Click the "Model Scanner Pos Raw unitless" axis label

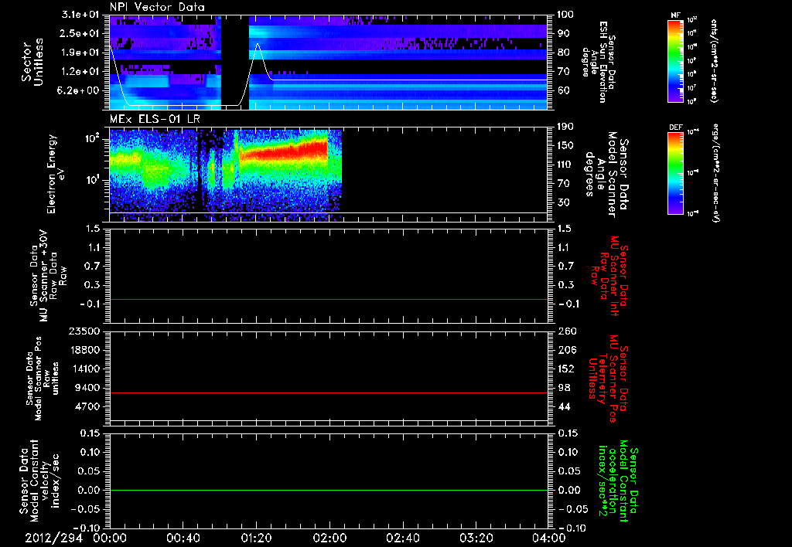pyautogui.click(x=43, y=379)
